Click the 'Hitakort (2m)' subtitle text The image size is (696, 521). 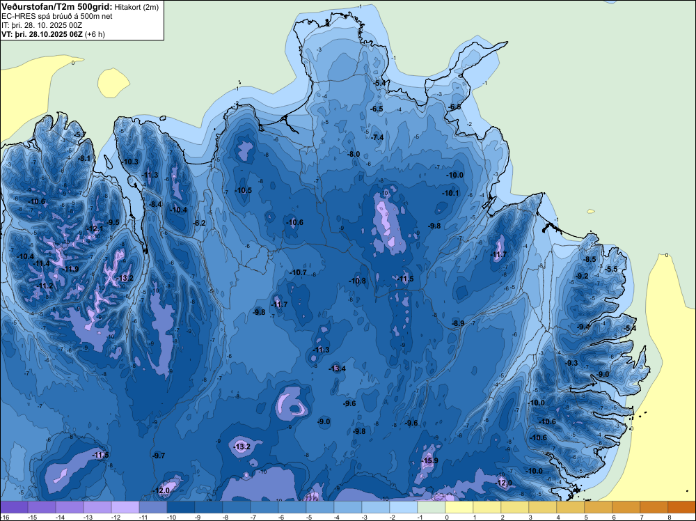pyautogui.click(x=136, y=7)
